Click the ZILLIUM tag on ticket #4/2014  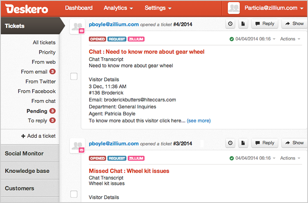coord(136,39)
